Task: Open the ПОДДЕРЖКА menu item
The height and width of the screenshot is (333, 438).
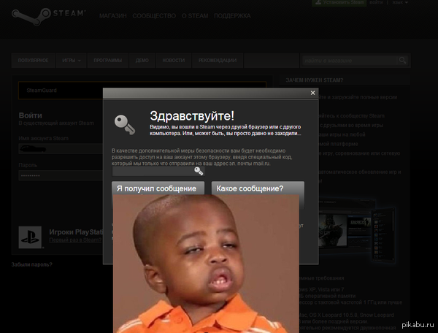Action: [x=232, y=16]
